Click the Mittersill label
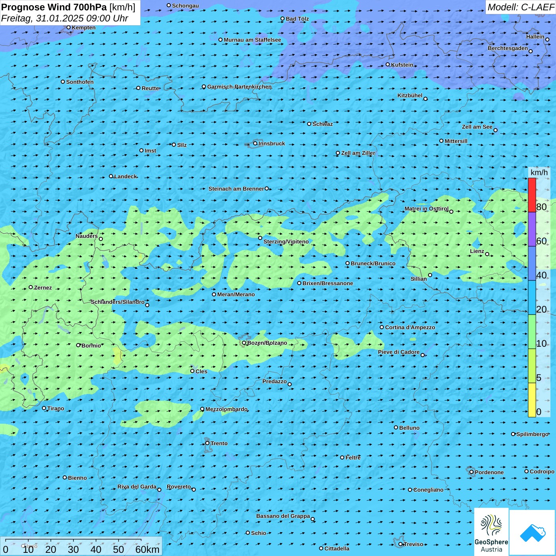The height and width of the screenshot is (556, 556). pos(456,141)
